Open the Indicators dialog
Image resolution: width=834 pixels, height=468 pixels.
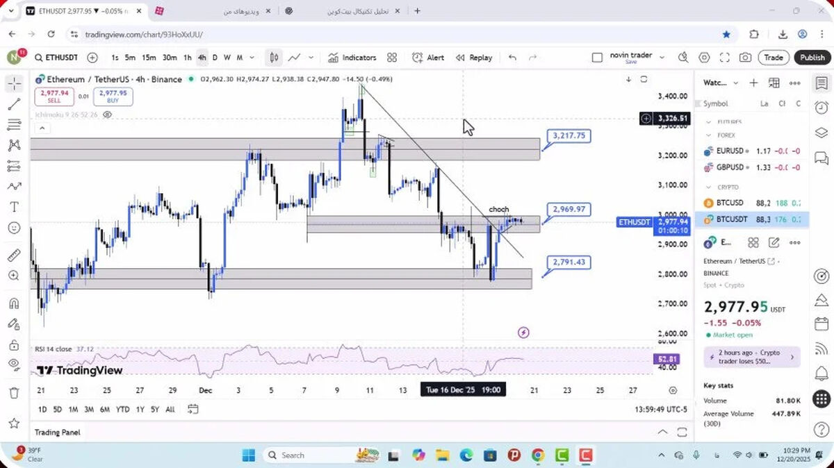tap(352, 58)
